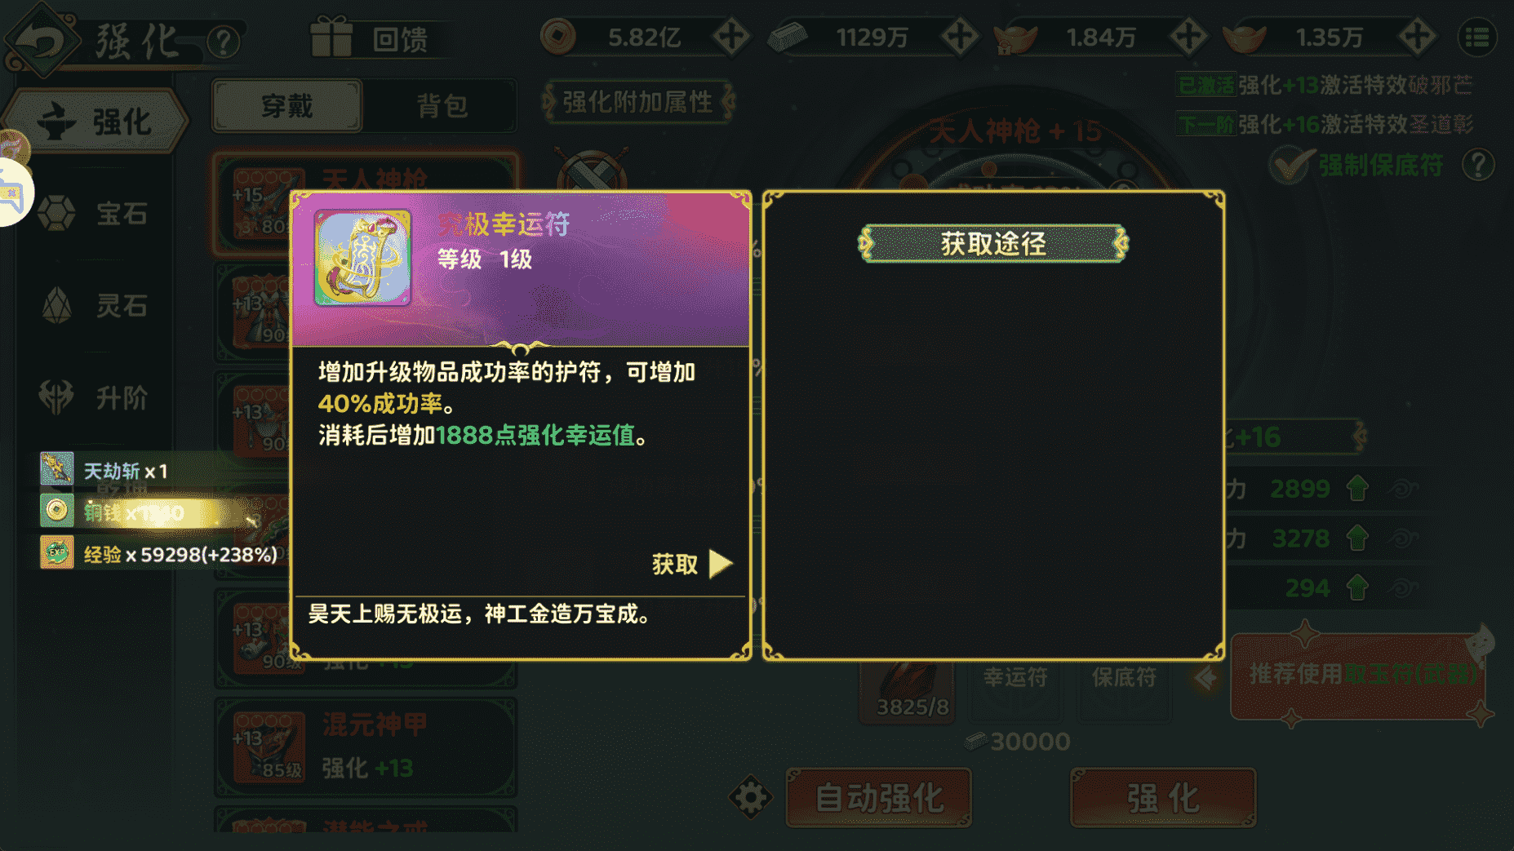Image resolution: width=1514 pixels, height=851 pixels.
Task: Expand 获取 arrow in item tooltip
Action: [x=719, y=564]
